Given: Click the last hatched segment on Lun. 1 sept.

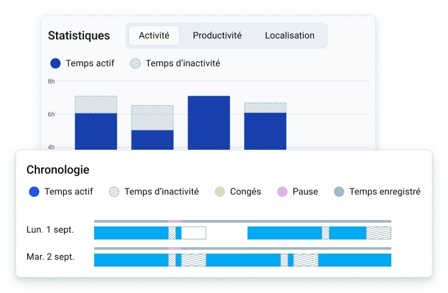Looking at the screenshot, I should (x=379, y=233).
